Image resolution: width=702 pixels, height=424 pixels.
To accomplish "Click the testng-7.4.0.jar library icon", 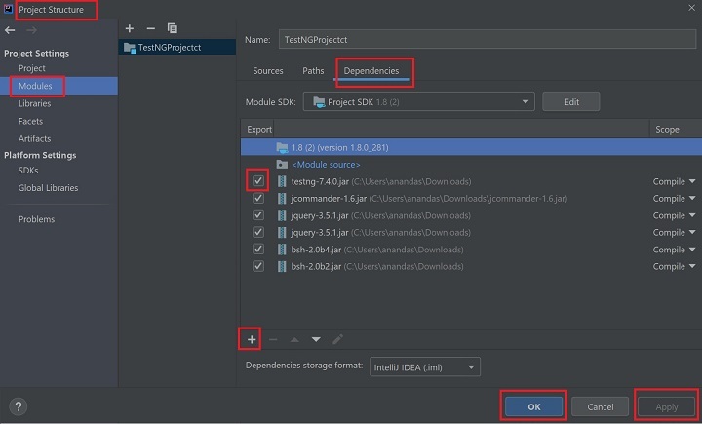I will (x=282, y=181).
